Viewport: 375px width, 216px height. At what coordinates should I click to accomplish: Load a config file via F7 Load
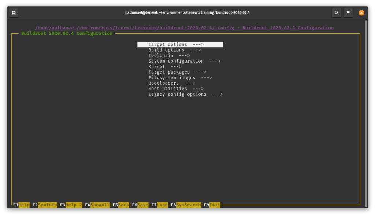pos(162,205)
